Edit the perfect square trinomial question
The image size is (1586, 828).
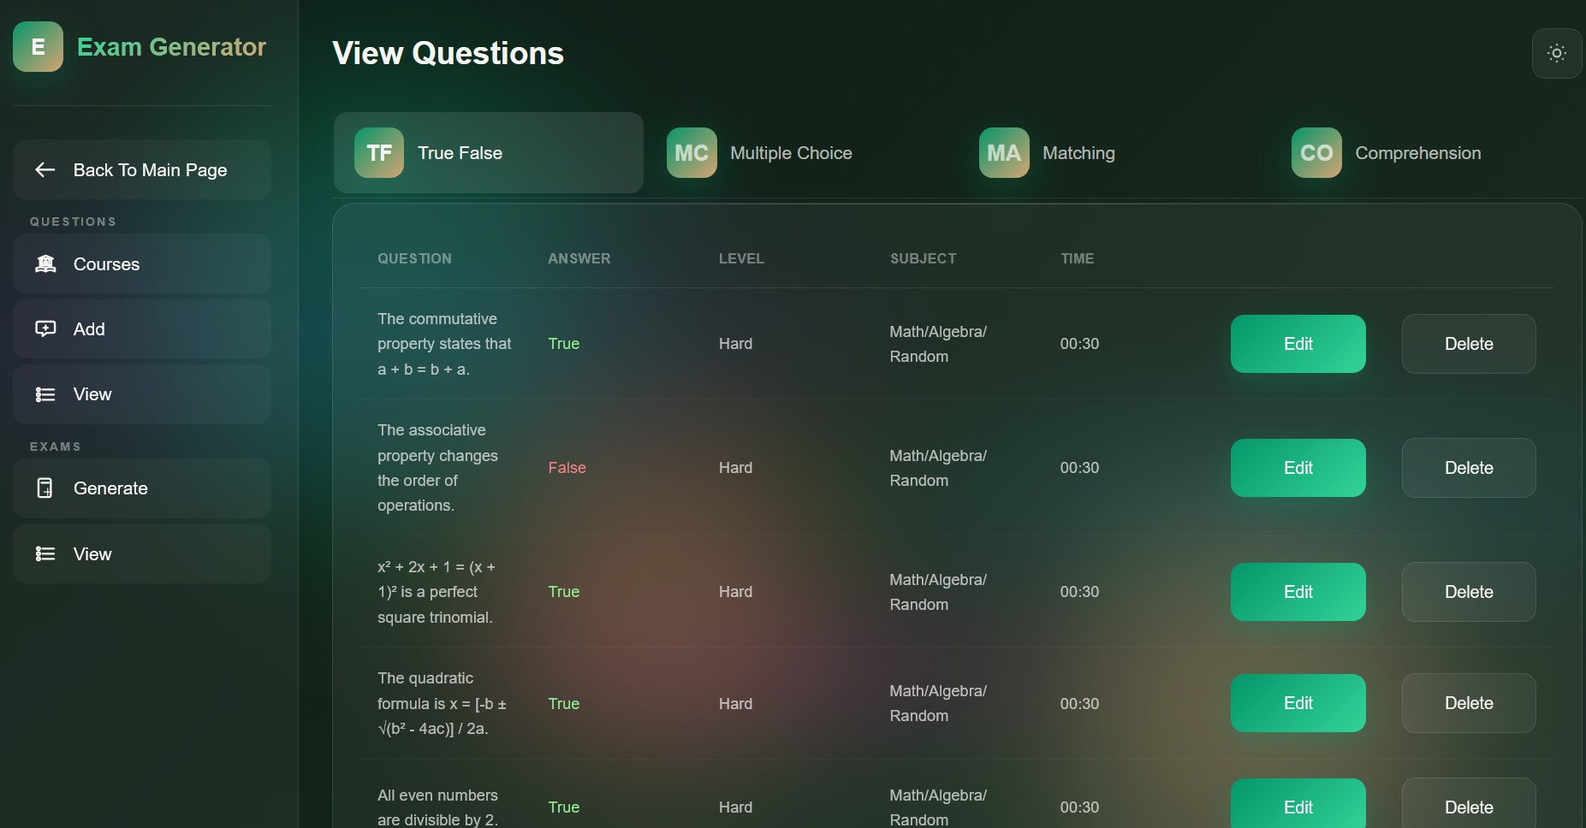pos(1298,592)
